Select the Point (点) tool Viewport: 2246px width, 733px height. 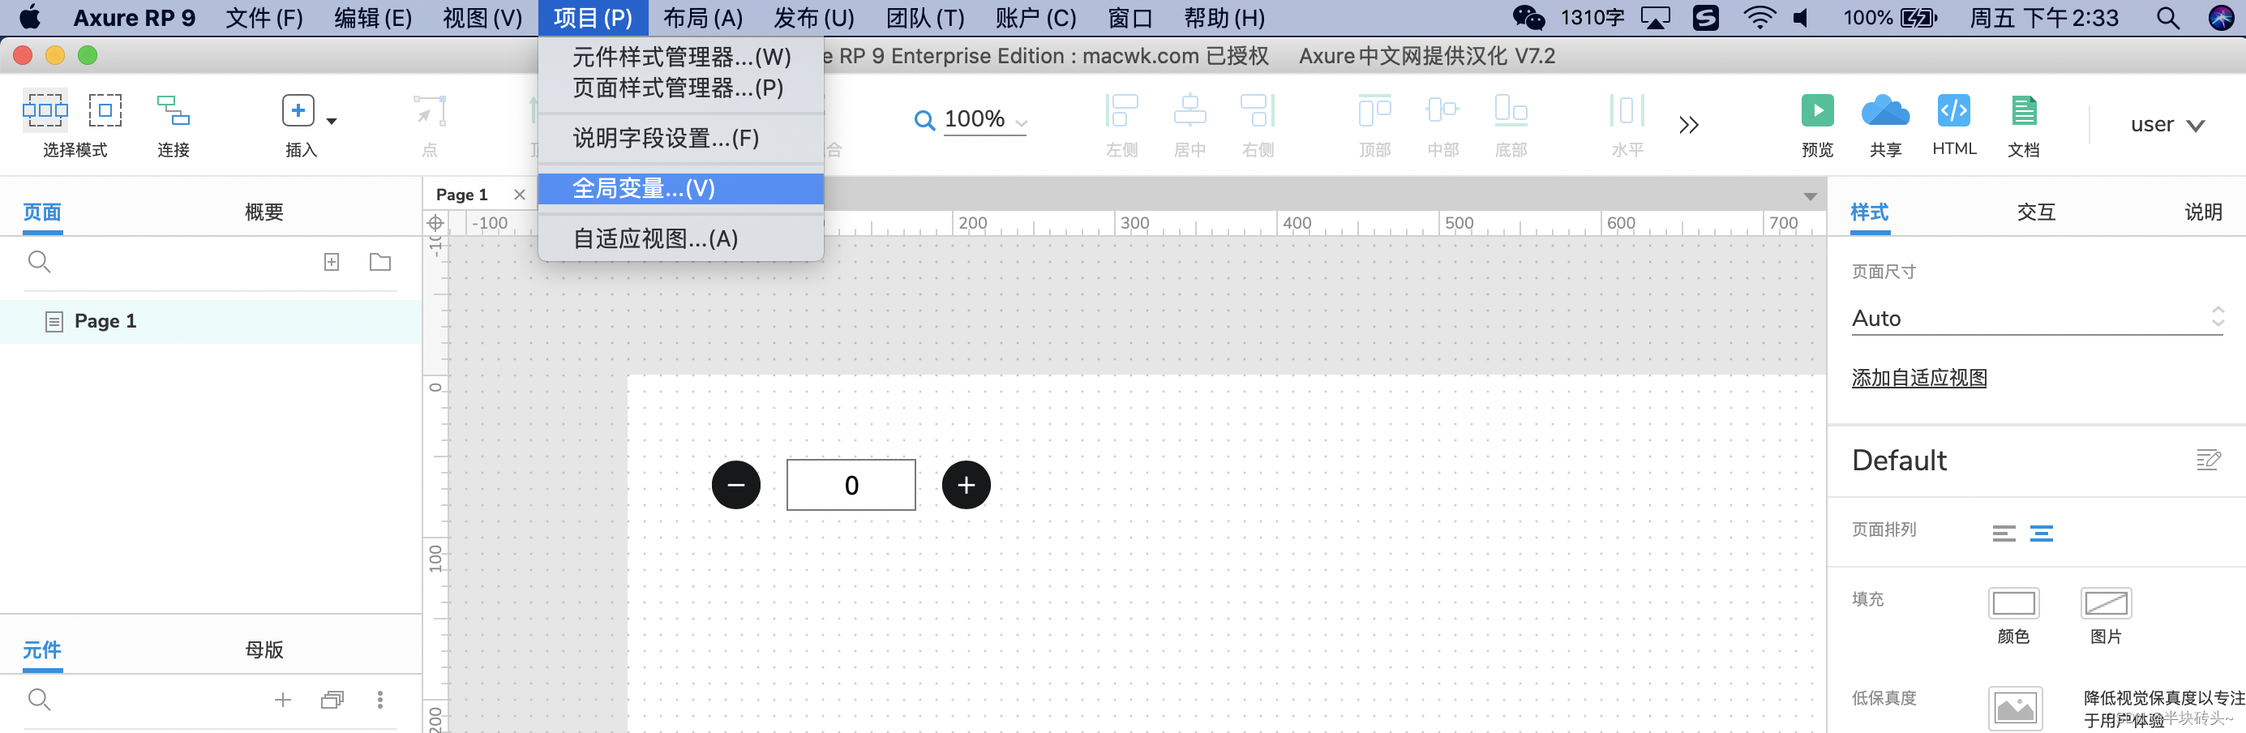point(430,112)
